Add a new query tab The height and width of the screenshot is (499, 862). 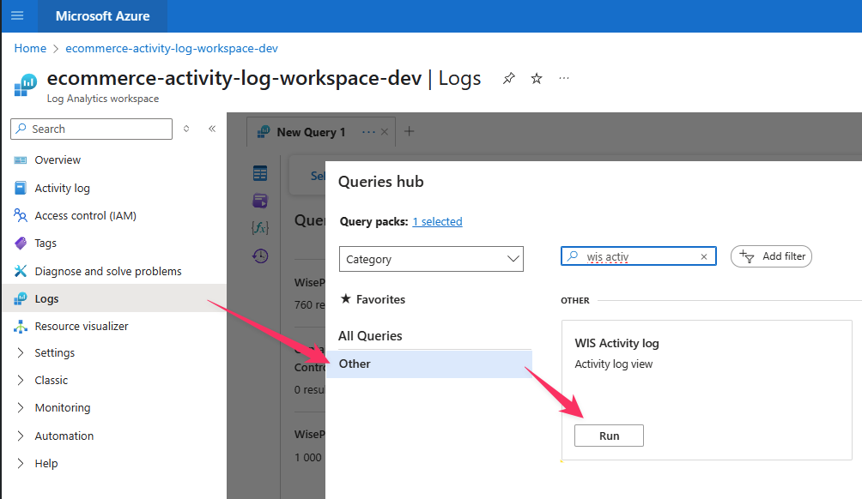pyautogui.click(x=409, y=131)
